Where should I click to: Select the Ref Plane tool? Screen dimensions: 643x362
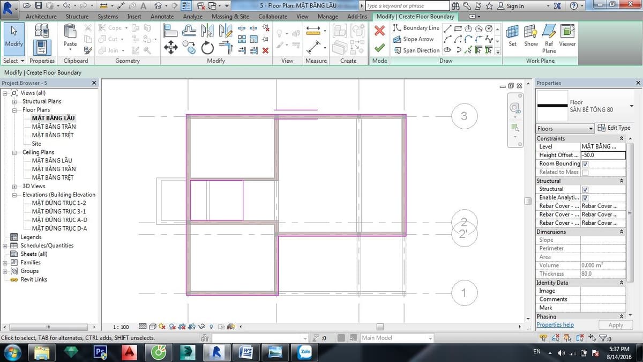point(549,39)
